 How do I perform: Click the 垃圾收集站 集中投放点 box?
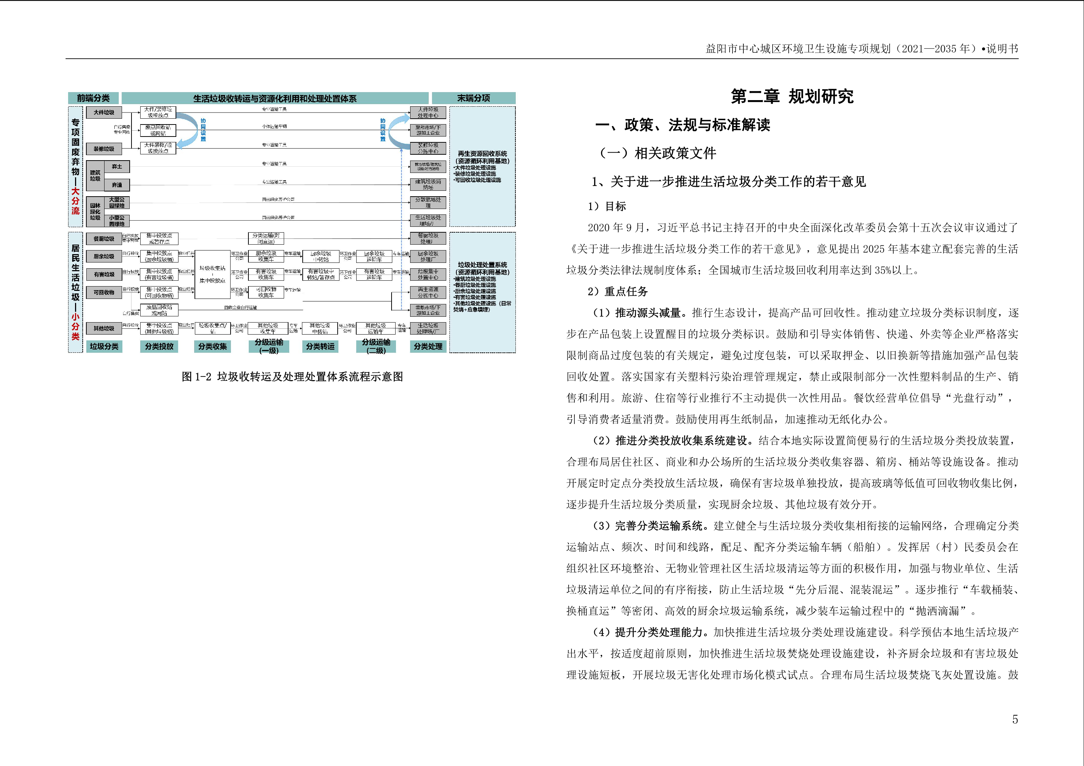[212, 275]
